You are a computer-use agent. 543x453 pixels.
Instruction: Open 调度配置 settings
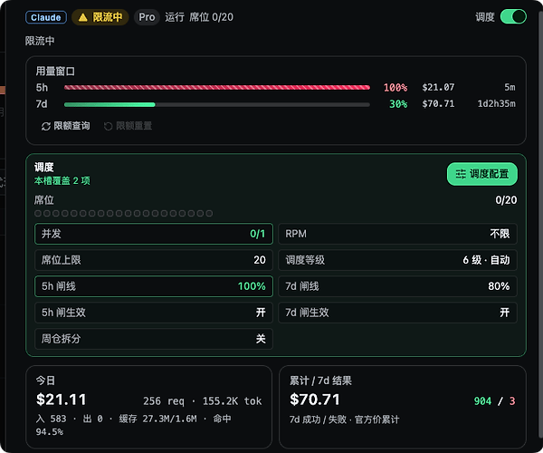pyautogui.click(x=481, y=174)
